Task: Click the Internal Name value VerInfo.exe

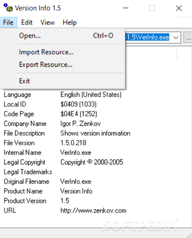Action: point(76,153)
